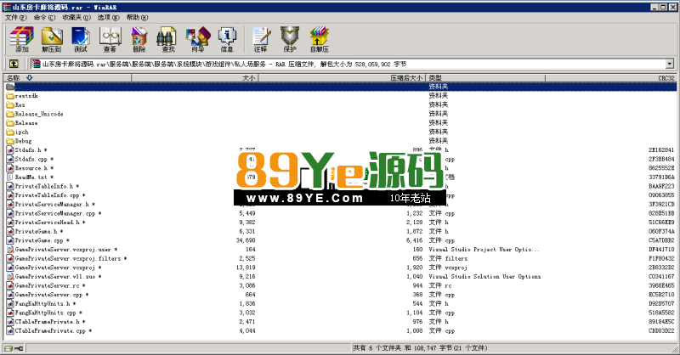680x355 pixels.
Task: Click the up one level folder button
Action: click(14, 65)
